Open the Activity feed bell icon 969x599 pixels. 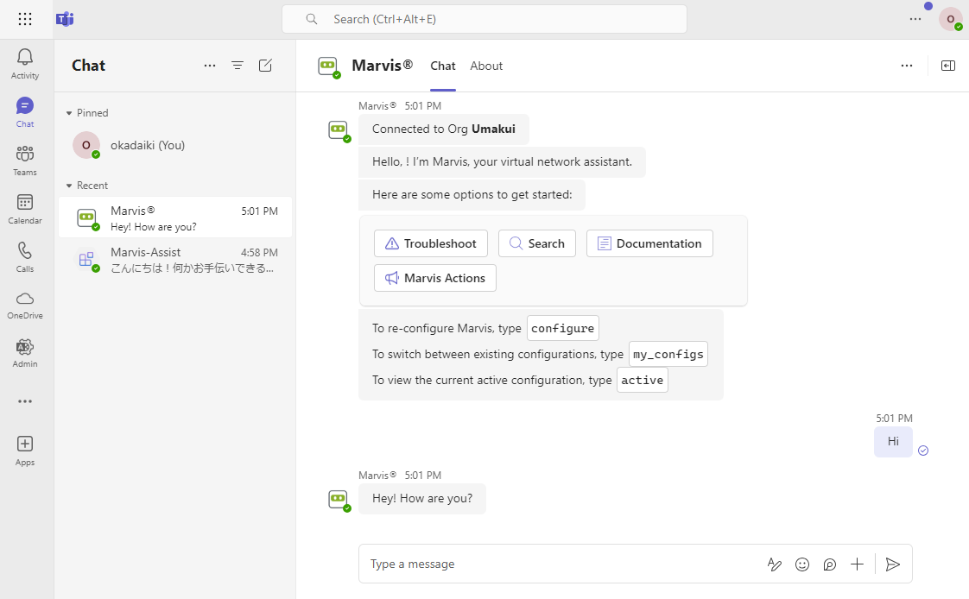pos(25,63)
